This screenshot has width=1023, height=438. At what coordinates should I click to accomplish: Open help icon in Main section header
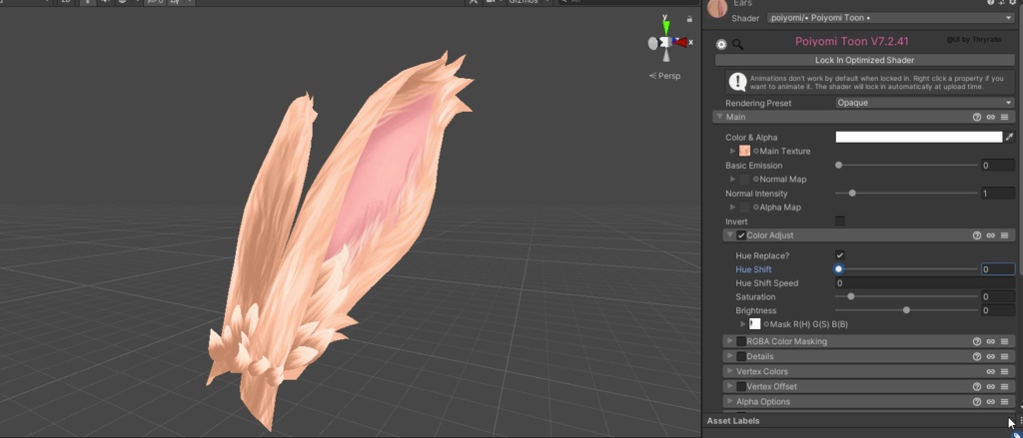pyautogui.click(x=977, y=118)
